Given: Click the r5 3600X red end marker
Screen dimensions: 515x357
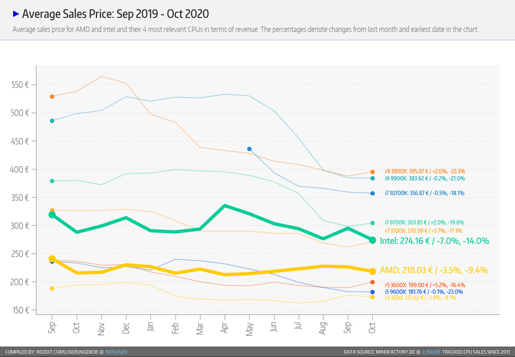Looking at the screenshot, I should 372,282.
